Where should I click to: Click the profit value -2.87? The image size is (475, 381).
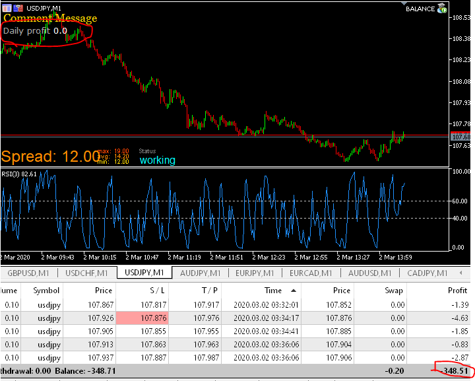460,358
